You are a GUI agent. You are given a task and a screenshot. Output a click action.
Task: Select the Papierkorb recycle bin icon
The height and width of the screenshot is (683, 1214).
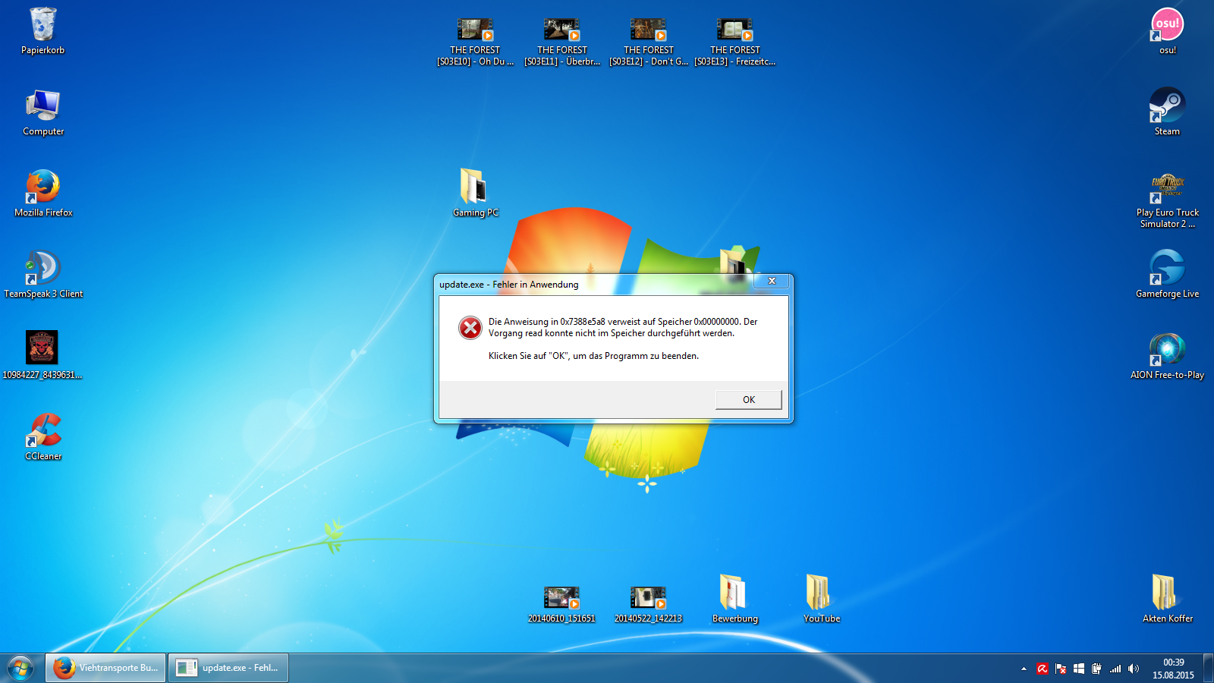click(43, 31)
